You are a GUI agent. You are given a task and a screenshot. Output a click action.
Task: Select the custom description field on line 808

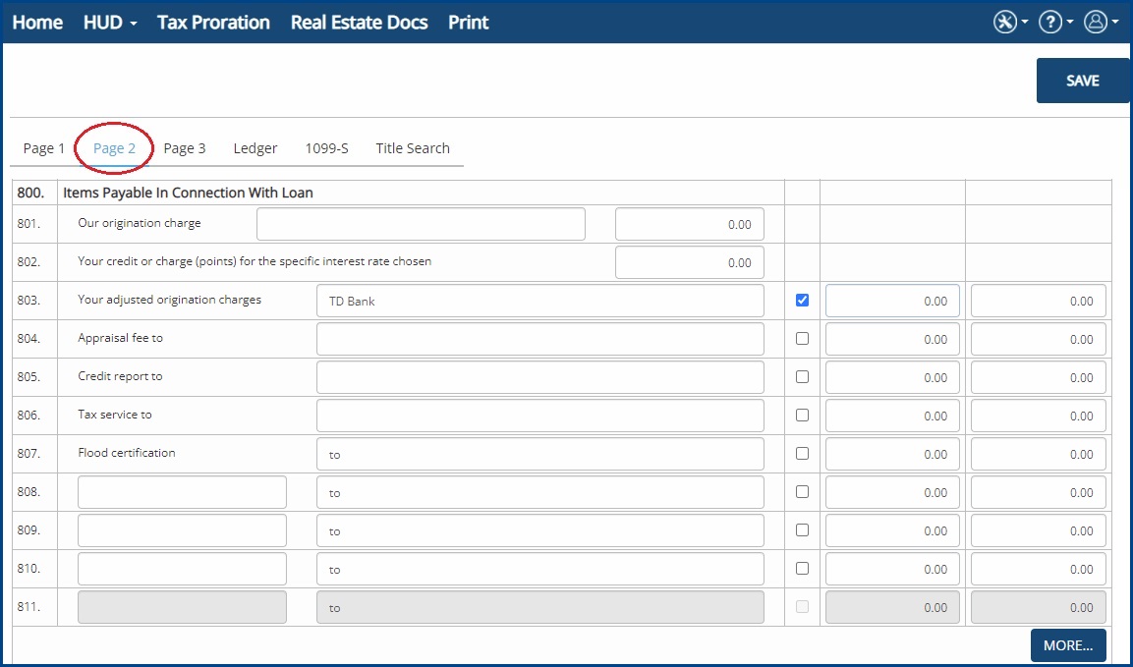(x=182, y=492)
